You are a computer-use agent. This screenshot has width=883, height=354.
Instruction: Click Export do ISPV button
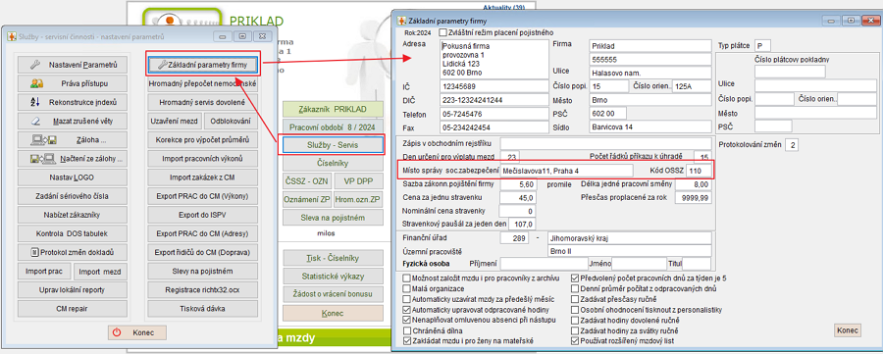203,215
